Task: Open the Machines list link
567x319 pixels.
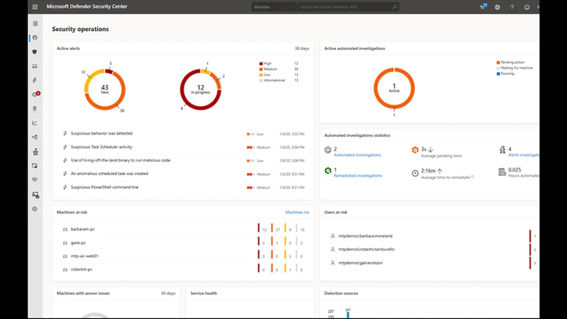Action: tap(297, 212)
